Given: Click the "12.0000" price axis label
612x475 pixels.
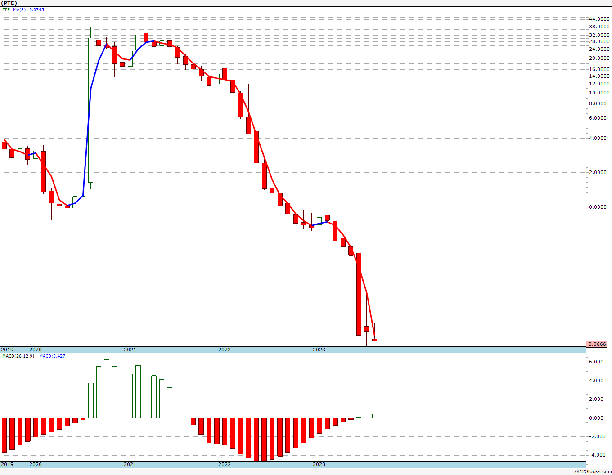Looking at the screenshot, I should click(599, 84).
